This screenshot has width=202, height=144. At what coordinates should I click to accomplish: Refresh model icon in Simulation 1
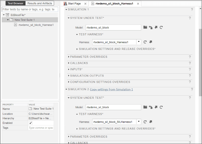pos(161,27)
